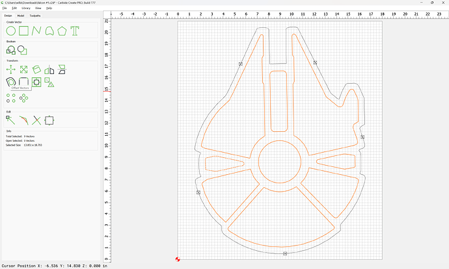Open the Edit menu

pos(14,8)
